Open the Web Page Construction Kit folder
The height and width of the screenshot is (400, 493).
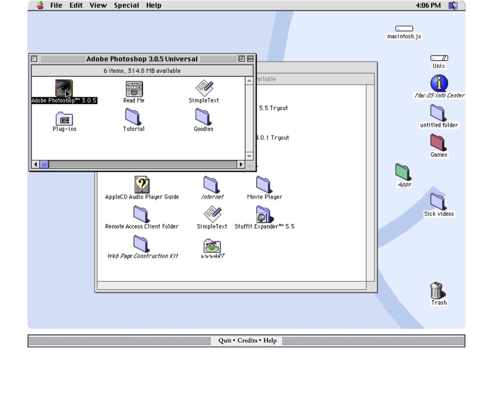pos(141,244)
